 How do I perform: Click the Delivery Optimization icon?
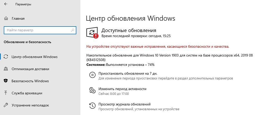tap(6, 69)
